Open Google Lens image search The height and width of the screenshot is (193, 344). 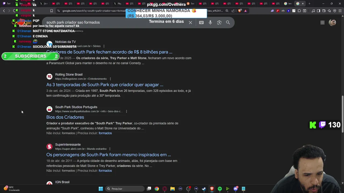(219, 23)
